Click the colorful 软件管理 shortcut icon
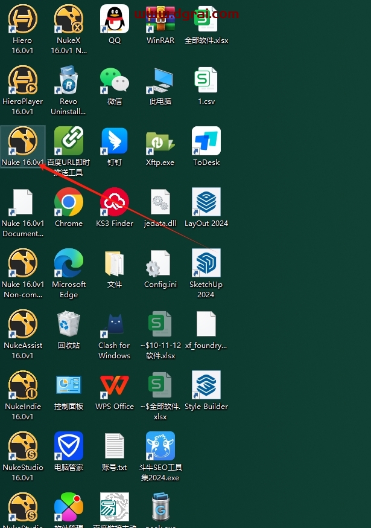Viewport: 371px width, 528px height. coord(69,507)
